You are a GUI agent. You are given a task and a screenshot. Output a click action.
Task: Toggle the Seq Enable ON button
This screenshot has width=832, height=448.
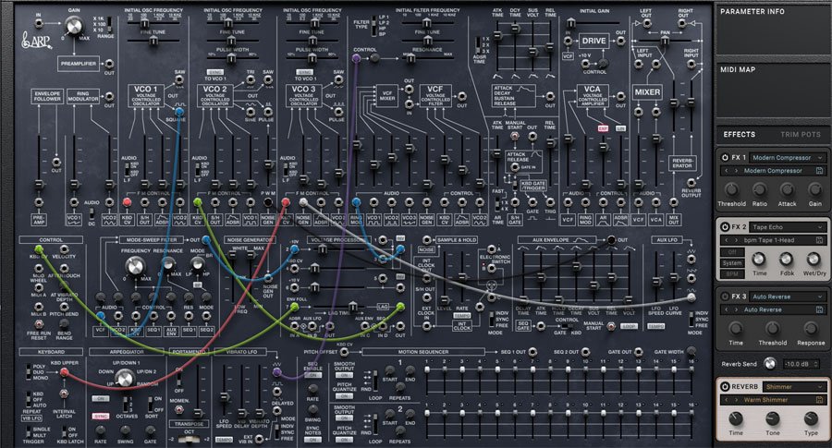pos(312,375)
